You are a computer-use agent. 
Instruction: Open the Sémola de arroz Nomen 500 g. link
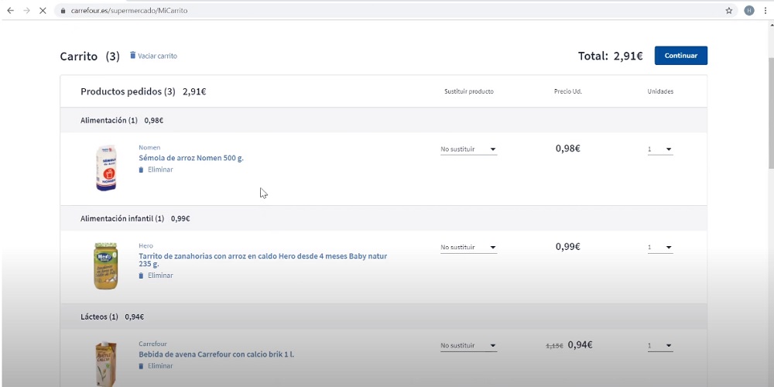(x=191, y=158)
